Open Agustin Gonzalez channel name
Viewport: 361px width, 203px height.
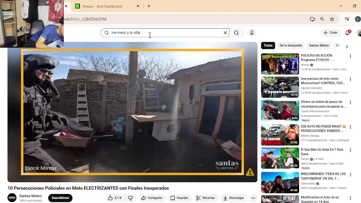[311, 88]
